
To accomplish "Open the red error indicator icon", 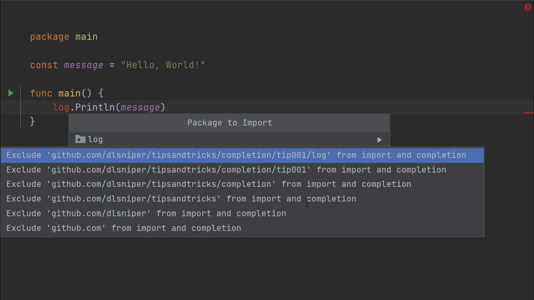I will (528, 7).
